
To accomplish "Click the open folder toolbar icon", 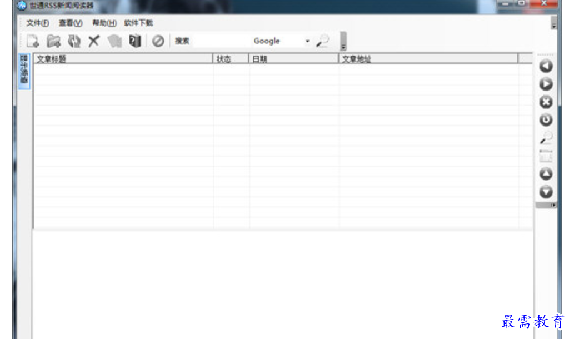I will [54, 41].
